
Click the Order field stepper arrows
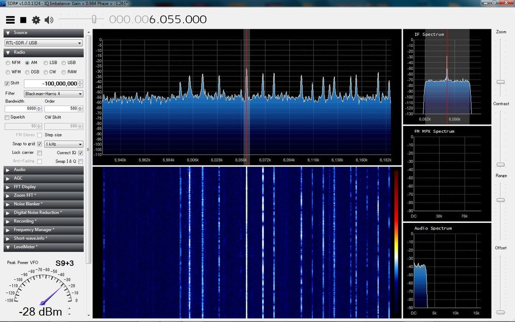tap(80, 109)
